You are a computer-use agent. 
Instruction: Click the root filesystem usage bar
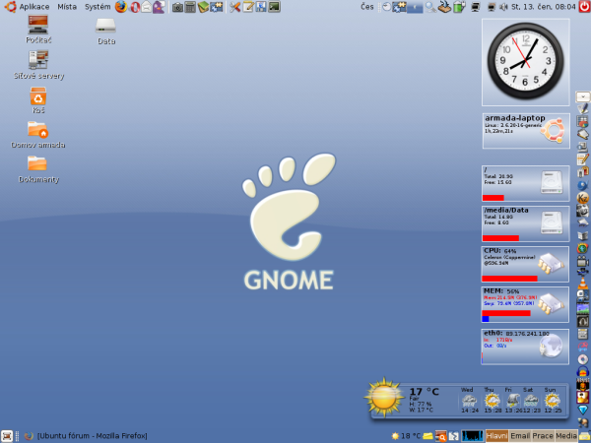(493, 198)
